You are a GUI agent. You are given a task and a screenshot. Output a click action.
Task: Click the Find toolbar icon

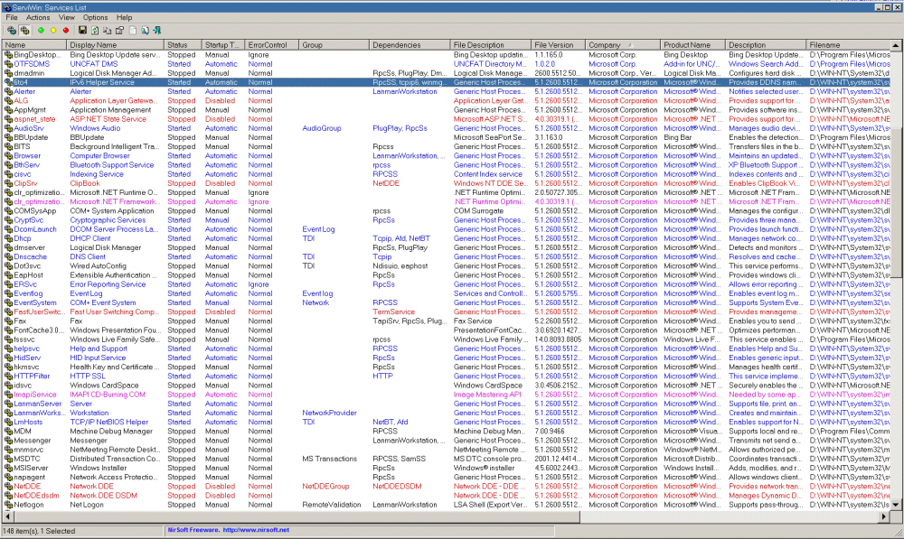145,30
